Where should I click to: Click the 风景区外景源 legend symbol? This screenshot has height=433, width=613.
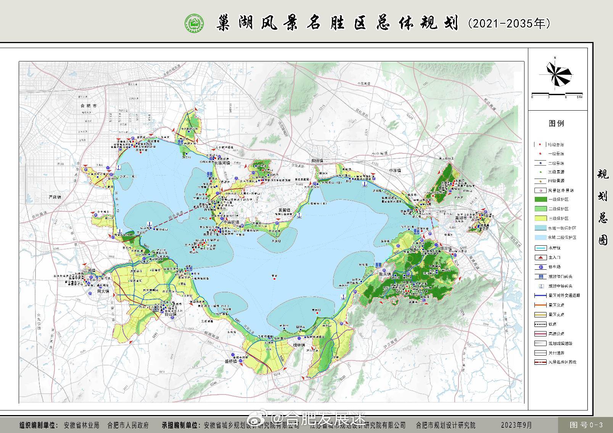click(541, 190)
